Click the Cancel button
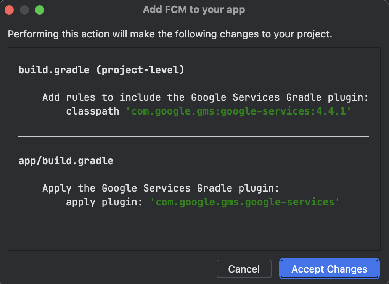The width and height of the screenshot is (389, 284). pos(244,269)
